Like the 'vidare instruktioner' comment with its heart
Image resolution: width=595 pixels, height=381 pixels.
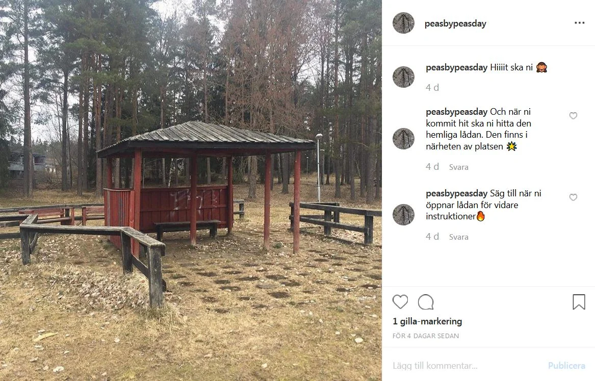pyautogui.click(x=573, y=197)
